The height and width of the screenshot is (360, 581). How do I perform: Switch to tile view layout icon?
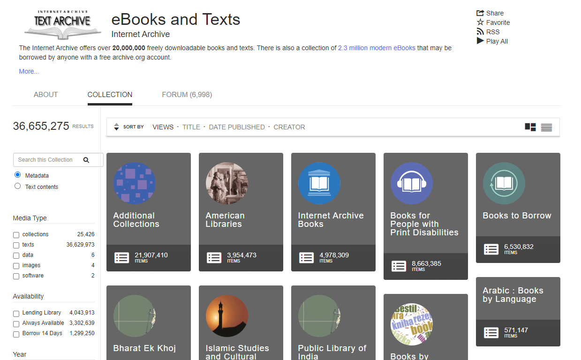click(x=530, y=127)
